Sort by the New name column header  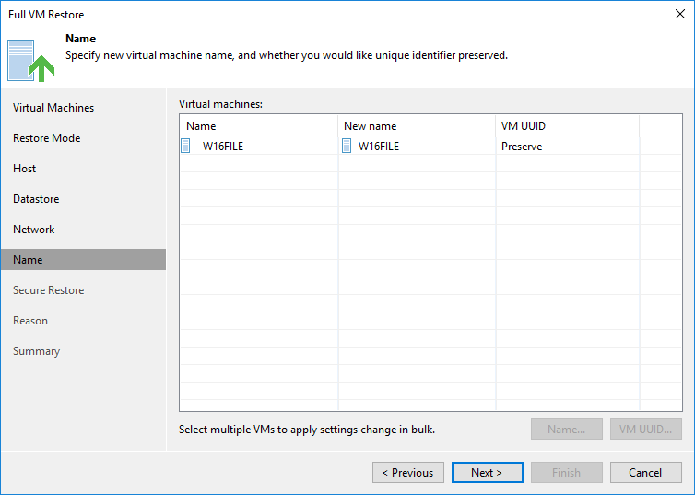pos(417,126)
